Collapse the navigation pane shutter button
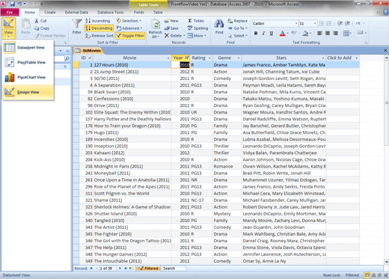The height and width of the screenshot is (279, 389). 67,51
